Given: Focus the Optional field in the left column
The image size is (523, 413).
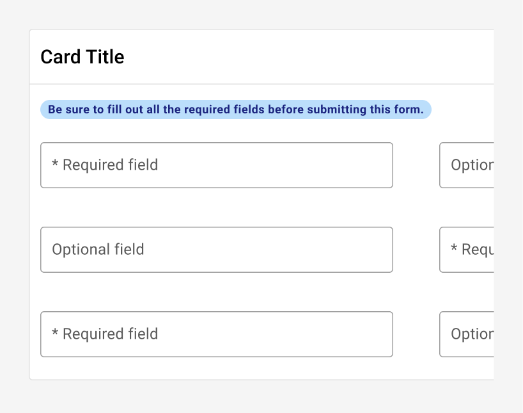Looking at the screenshot, I should click(x=217, y=250).
